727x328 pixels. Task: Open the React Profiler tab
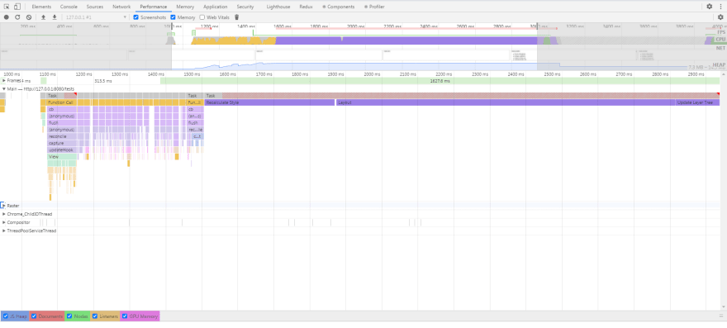click(x=374, y=7)
